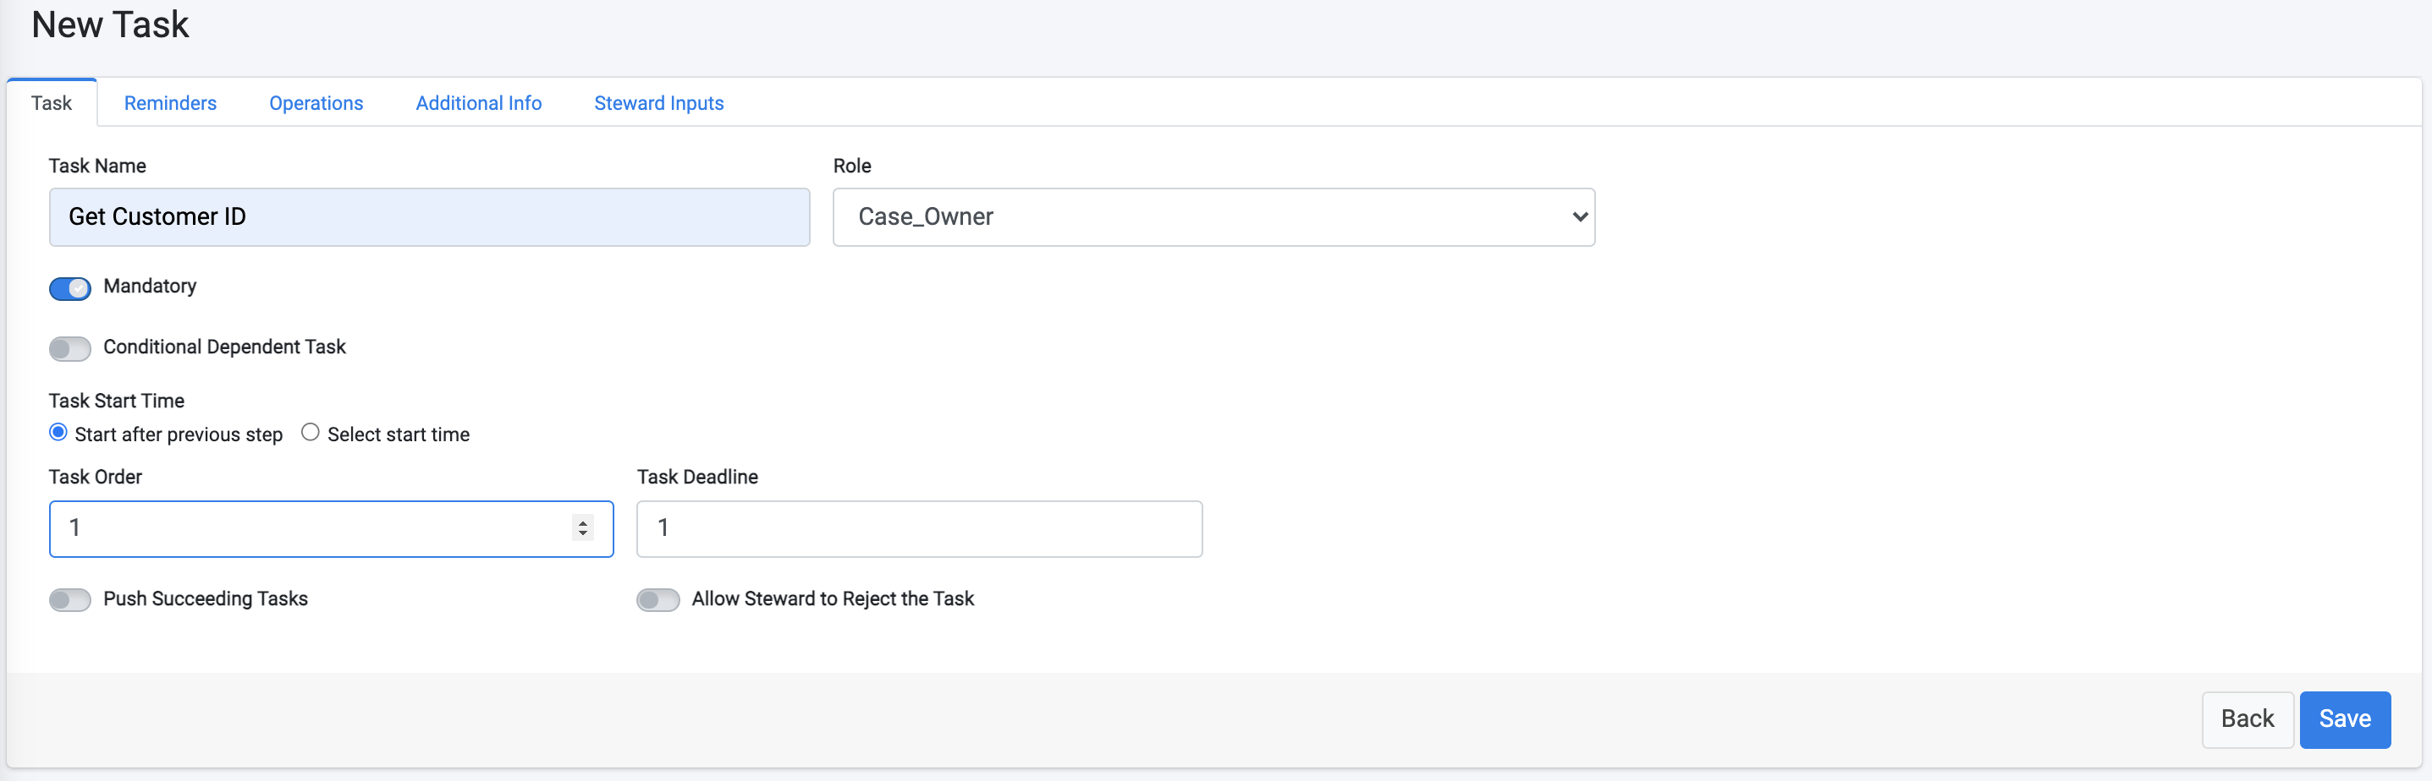This screenshot has width=2432, height=781.
Task: Enable Allow Steward to Reject the Task
Action: 658,599
